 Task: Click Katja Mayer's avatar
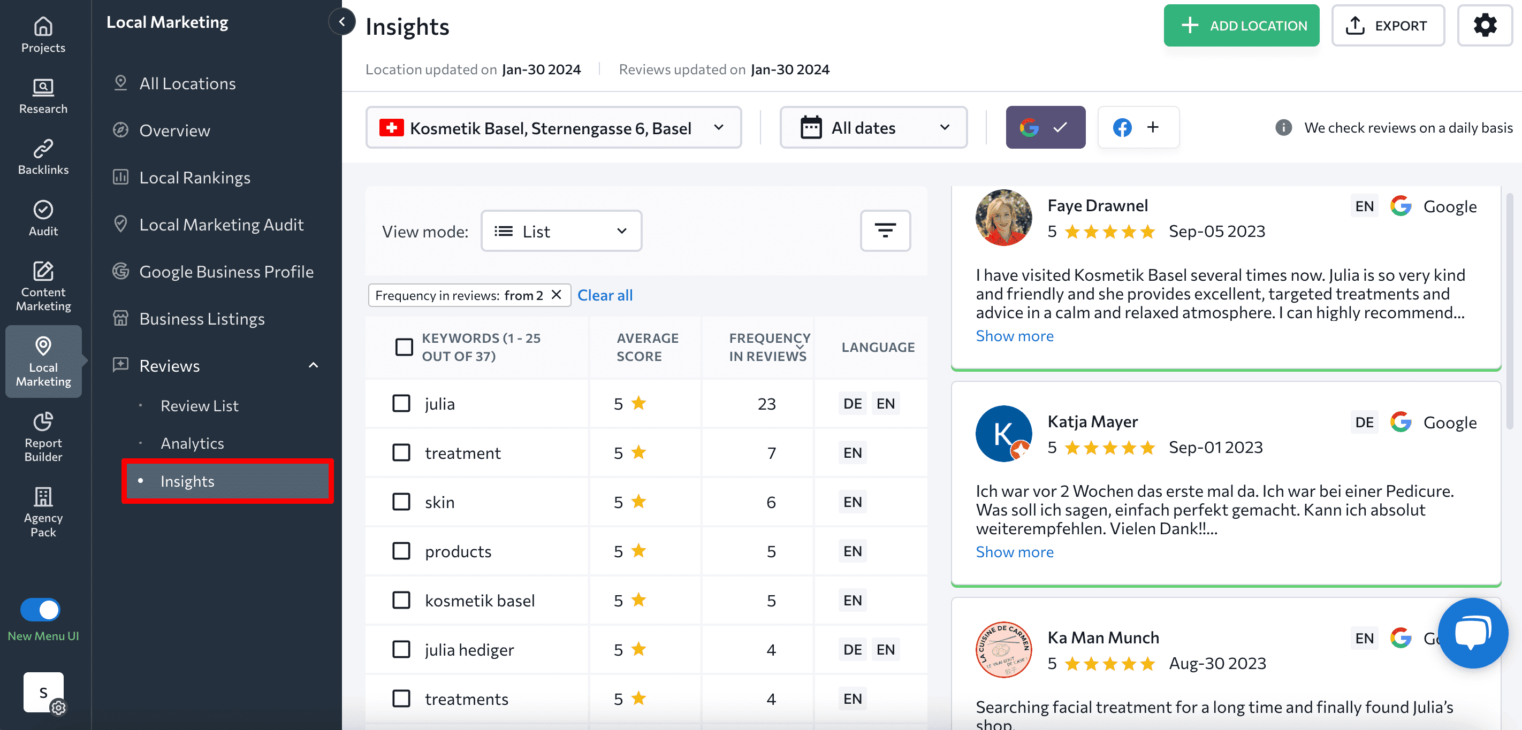pyautogui.click(x=1003, y=434)
